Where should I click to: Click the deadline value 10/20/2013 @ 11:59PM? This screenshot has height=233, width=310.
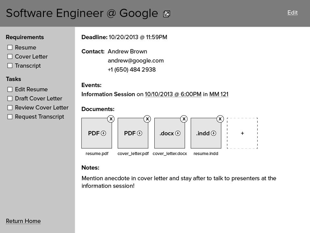coord(138,37)
